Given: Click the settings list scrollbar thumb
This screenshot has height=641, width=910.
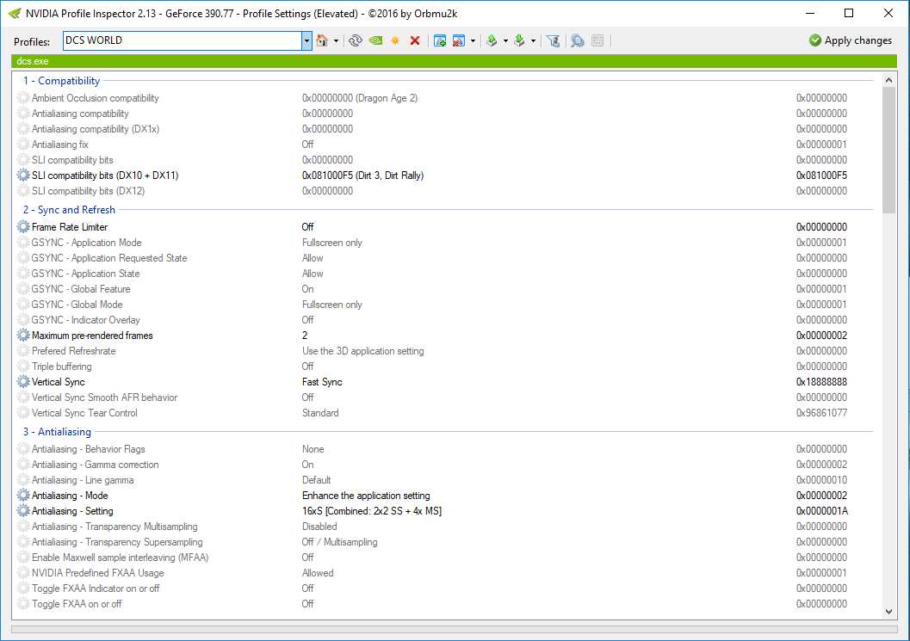Looking at the screenshot, I should 888,150.
